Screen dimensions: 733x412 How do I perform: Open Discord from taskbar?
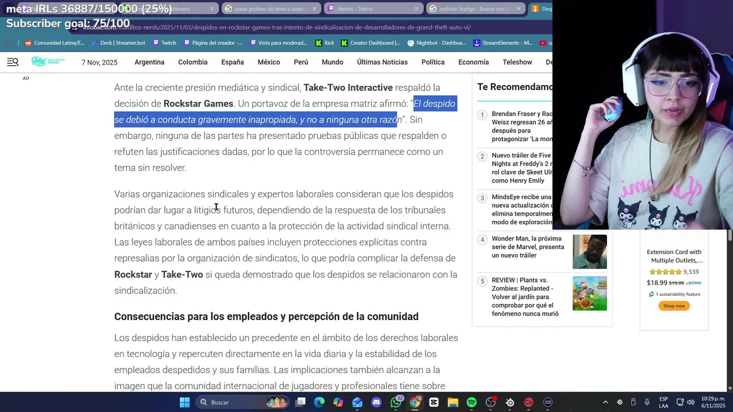[376, 402]
